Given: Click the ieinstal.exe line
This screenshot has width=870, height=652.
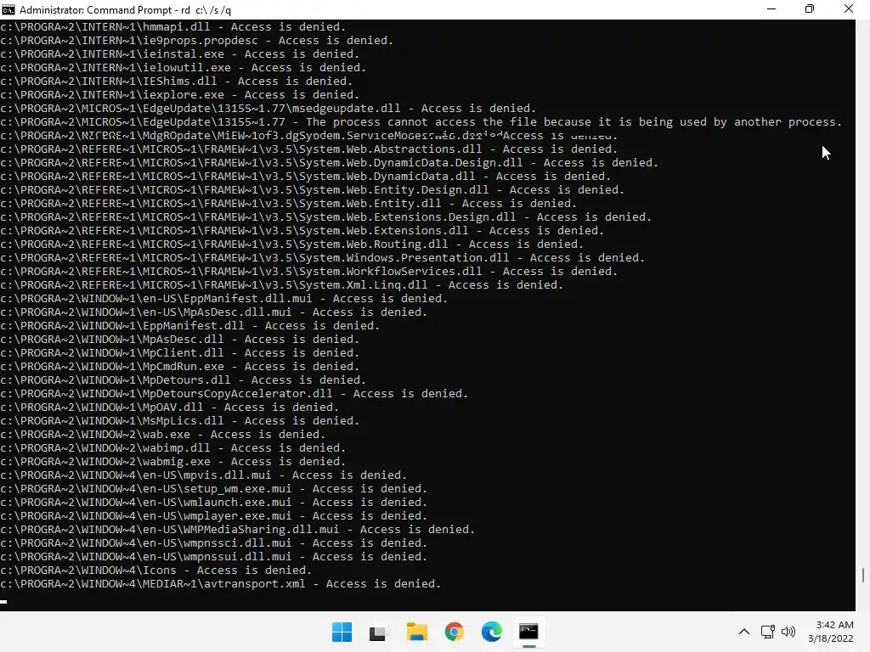Looking at the screenshot, I should tap(180, 53).
